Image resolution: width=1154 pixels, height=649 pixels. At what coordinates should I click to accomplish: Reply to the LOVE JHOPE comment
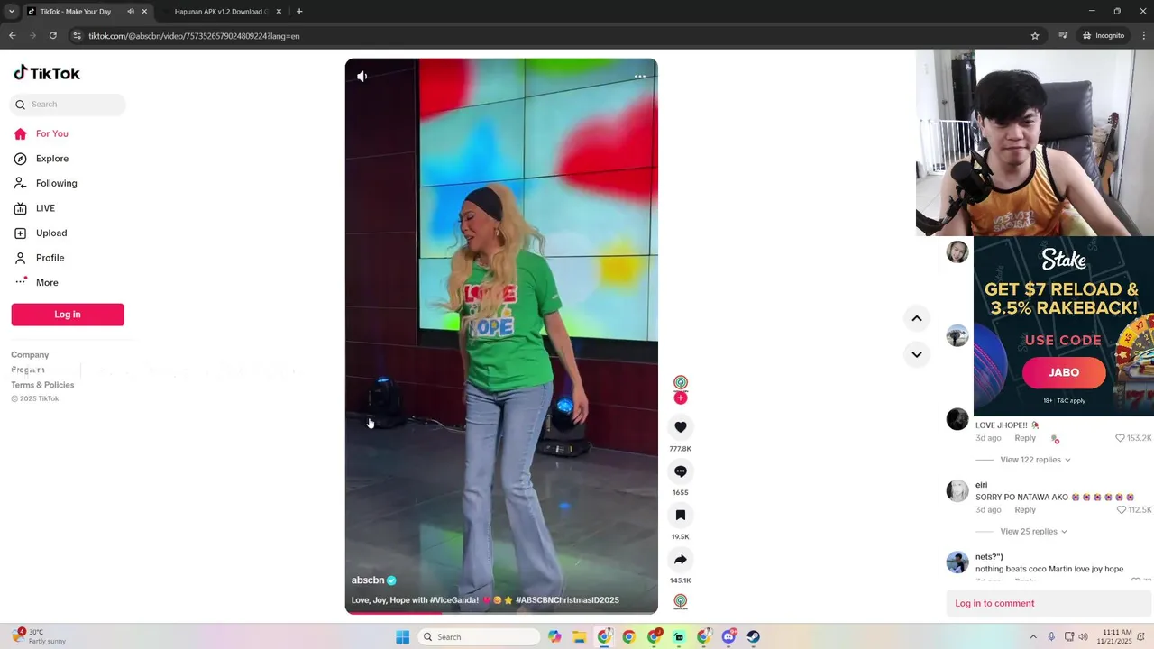pos(1025,438)
